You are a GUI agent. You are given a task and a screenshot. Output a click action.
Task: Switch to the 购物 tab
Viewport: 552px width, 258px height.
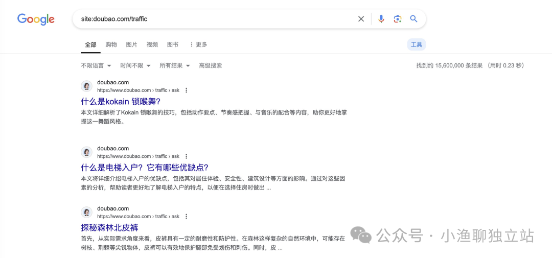111,44
